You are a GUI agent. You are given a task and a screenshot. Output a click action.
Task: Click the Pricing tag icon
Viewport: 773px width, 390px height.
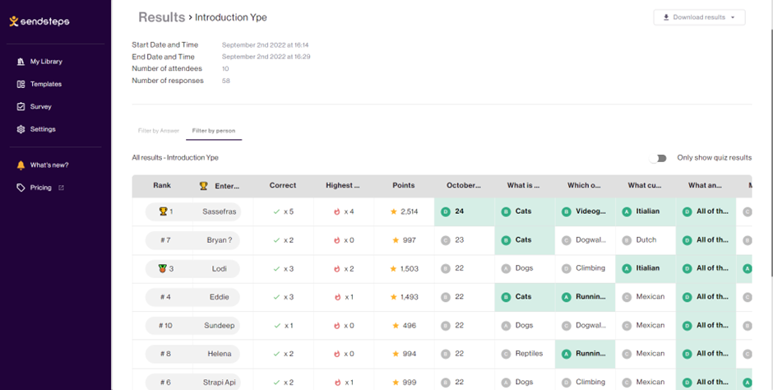pyautogui.click(x=21, y=188)
